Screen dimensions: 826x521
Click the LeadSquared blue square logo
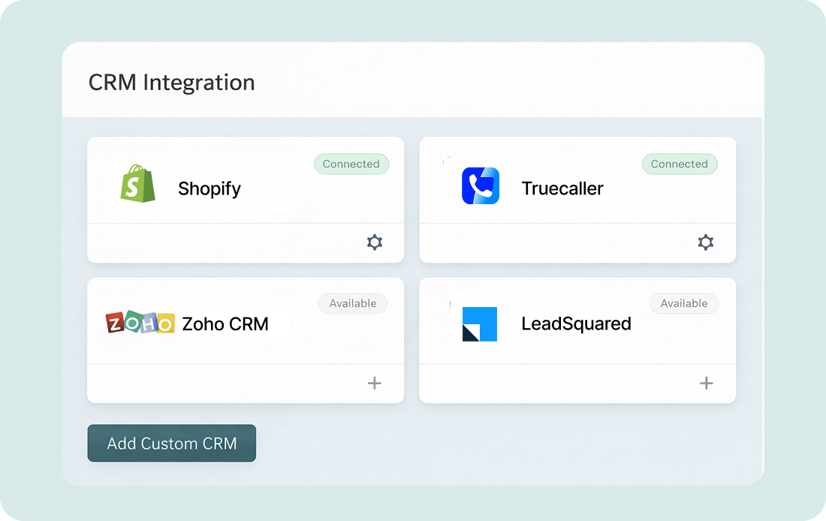click(479, 324)
